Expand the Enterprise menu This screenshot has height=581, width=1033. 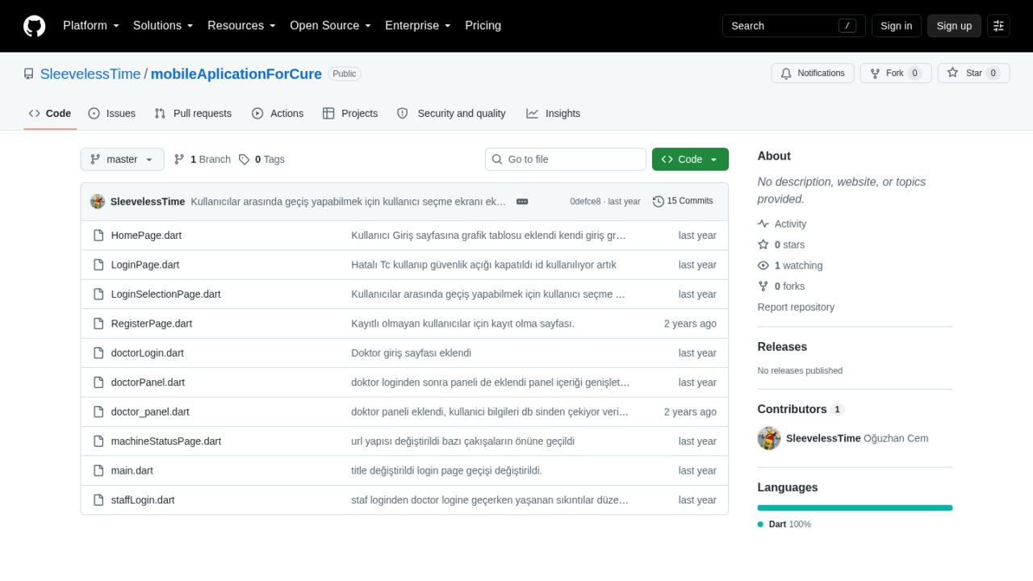418,26
